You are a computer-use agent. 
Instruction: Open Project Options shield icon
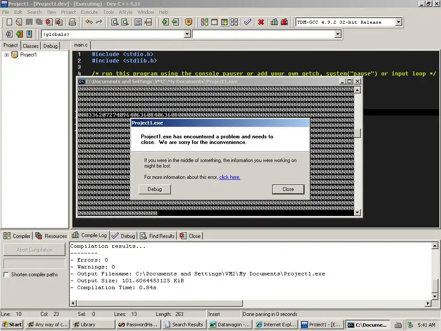pos(189,22)
